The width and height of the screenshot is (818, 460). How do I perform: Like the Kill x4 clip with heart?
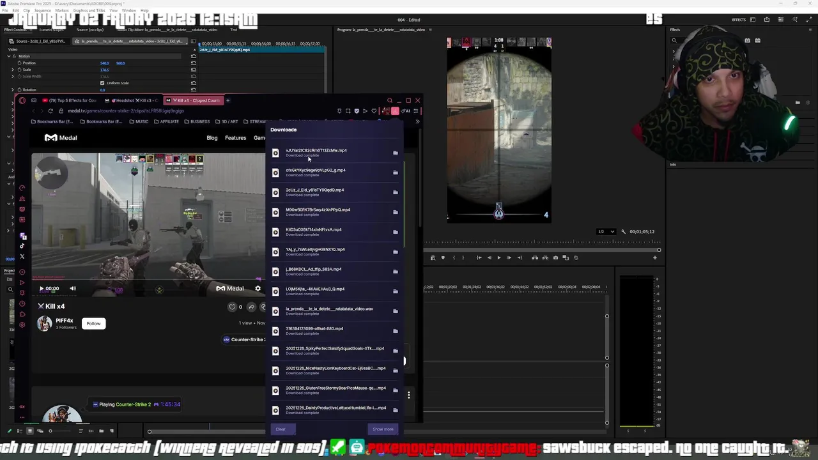pos(232,307)
